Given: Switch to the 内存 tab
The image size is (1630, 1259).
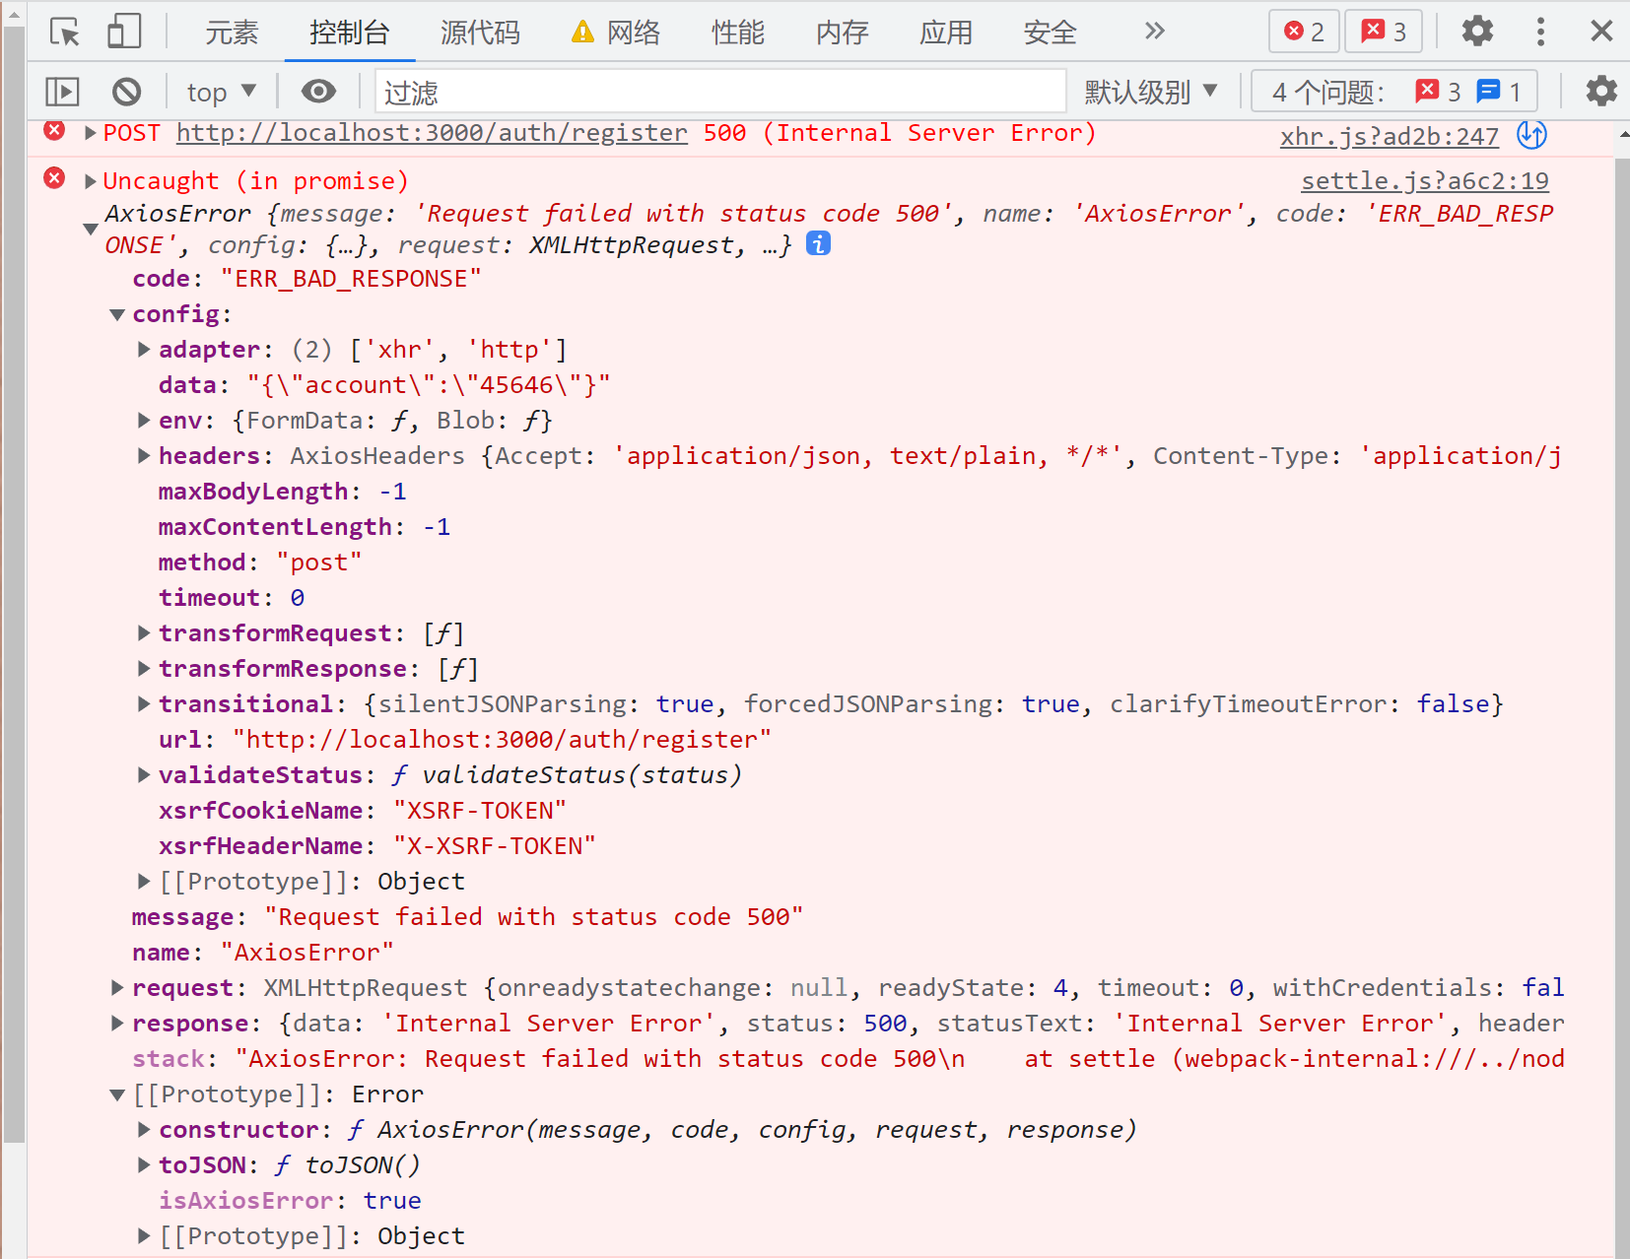Looking at the screenshot, I should [843, 33].
